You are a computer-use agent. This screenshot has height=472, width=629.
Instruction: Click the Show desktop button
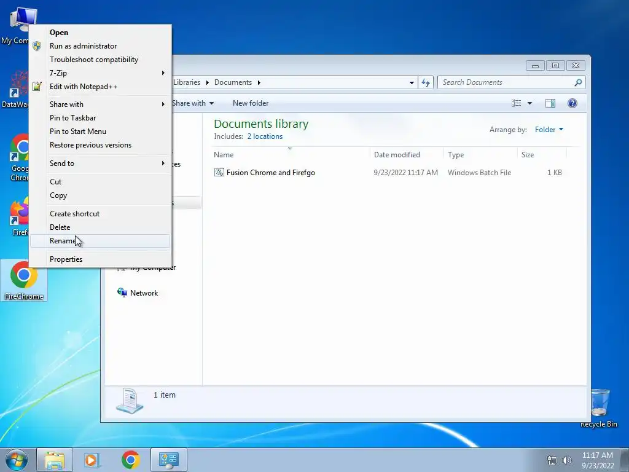[x=625, y=460]
